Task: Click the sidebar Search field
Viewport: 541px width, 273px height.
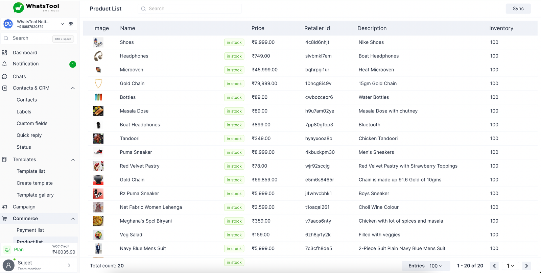Action: (39, 39)
